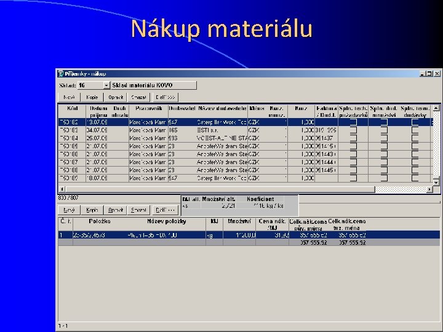Tick term. dodávky checkbox in VOEST-ALPINE row
The height and width of the screenshot is (332, 443).
(x=415, y=138)
